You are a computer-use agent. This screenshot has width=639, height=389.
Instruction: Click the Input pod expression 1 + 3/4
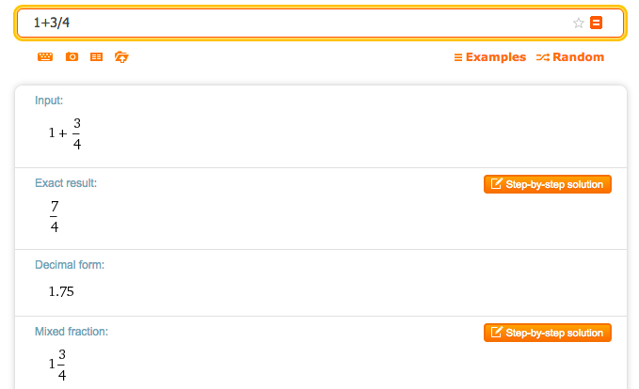tap(65, 132)
